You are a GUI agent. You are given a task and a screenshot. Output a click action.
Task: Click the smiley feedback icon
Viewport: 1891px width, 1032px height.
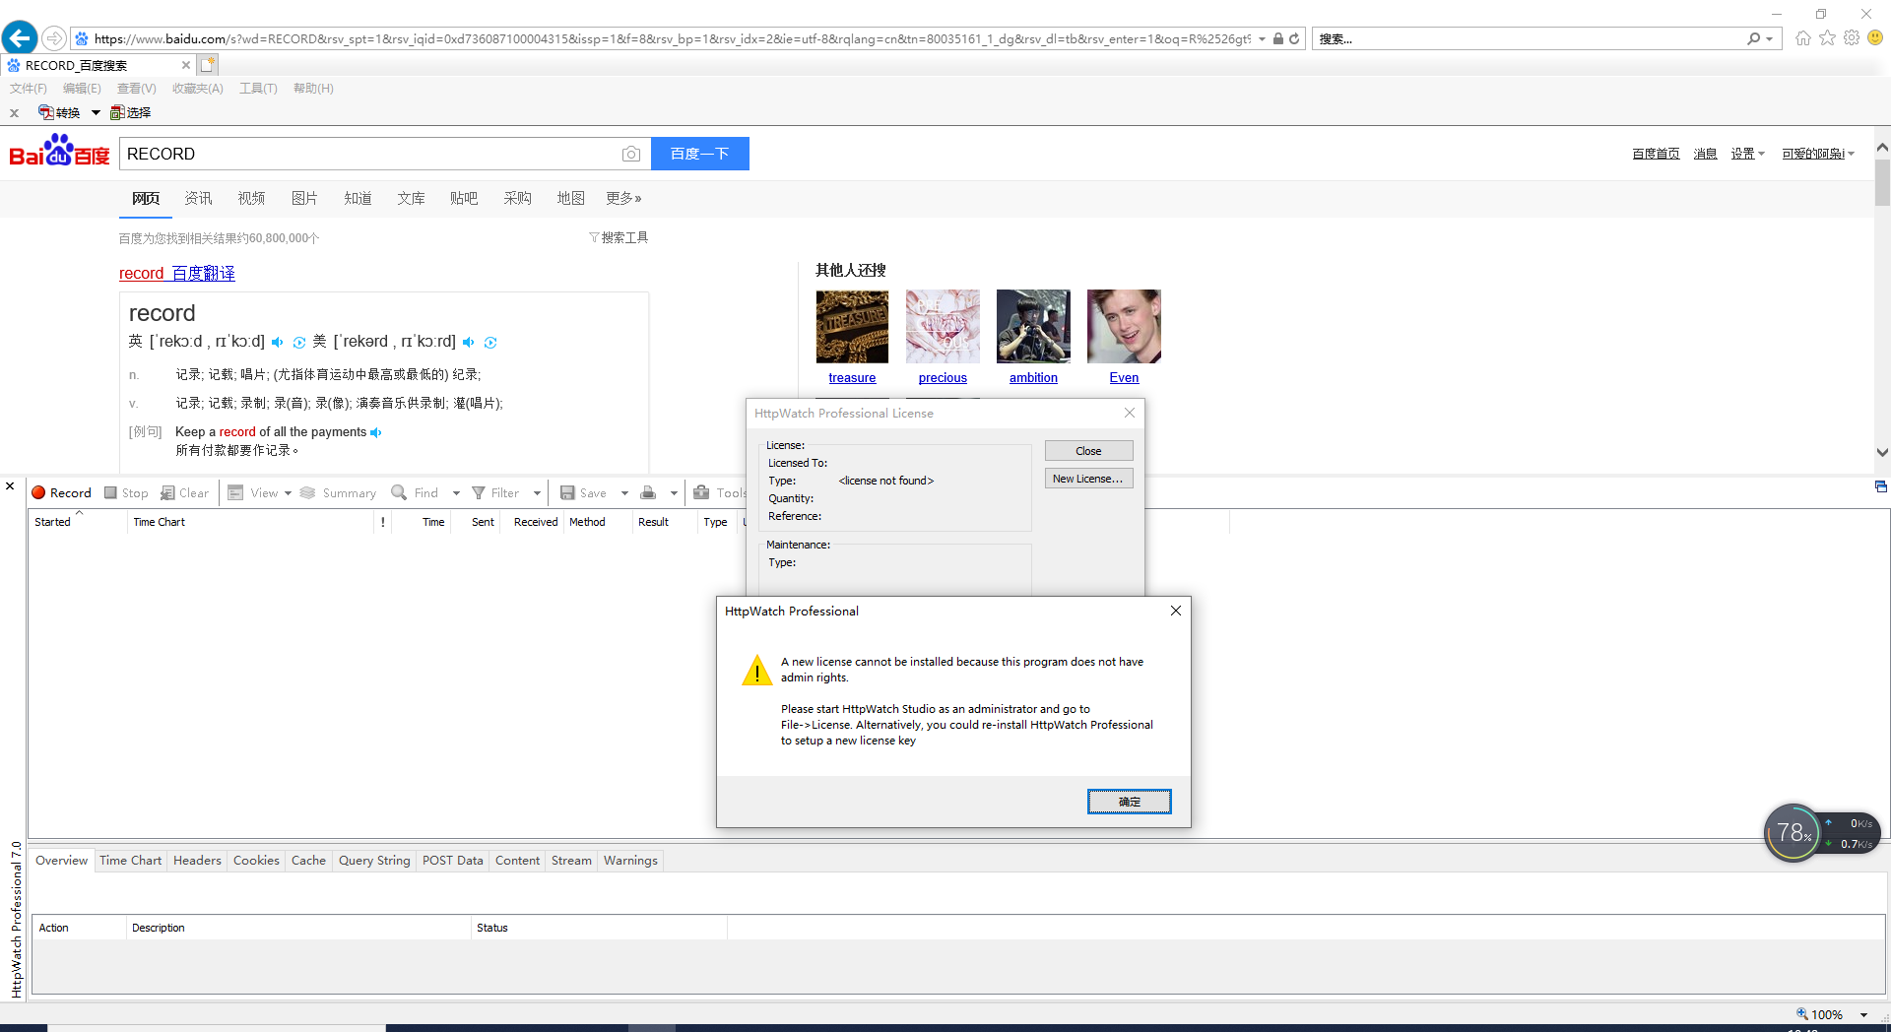pos(1875,38)
